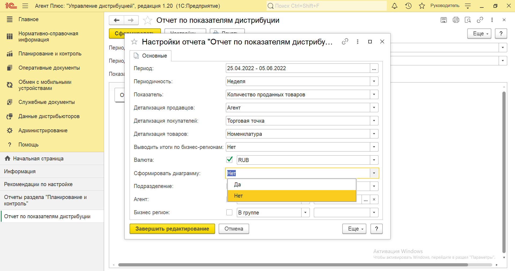Open the Еще menu of the report
This screenshot has height=271, width=515.
click(x=479, y=33)
